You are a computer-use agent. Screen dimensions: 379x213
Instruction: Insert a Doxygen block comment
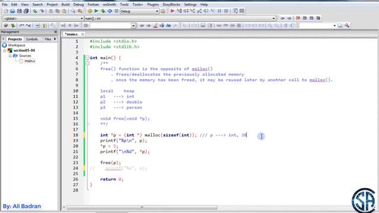click(x=22, y=25)
